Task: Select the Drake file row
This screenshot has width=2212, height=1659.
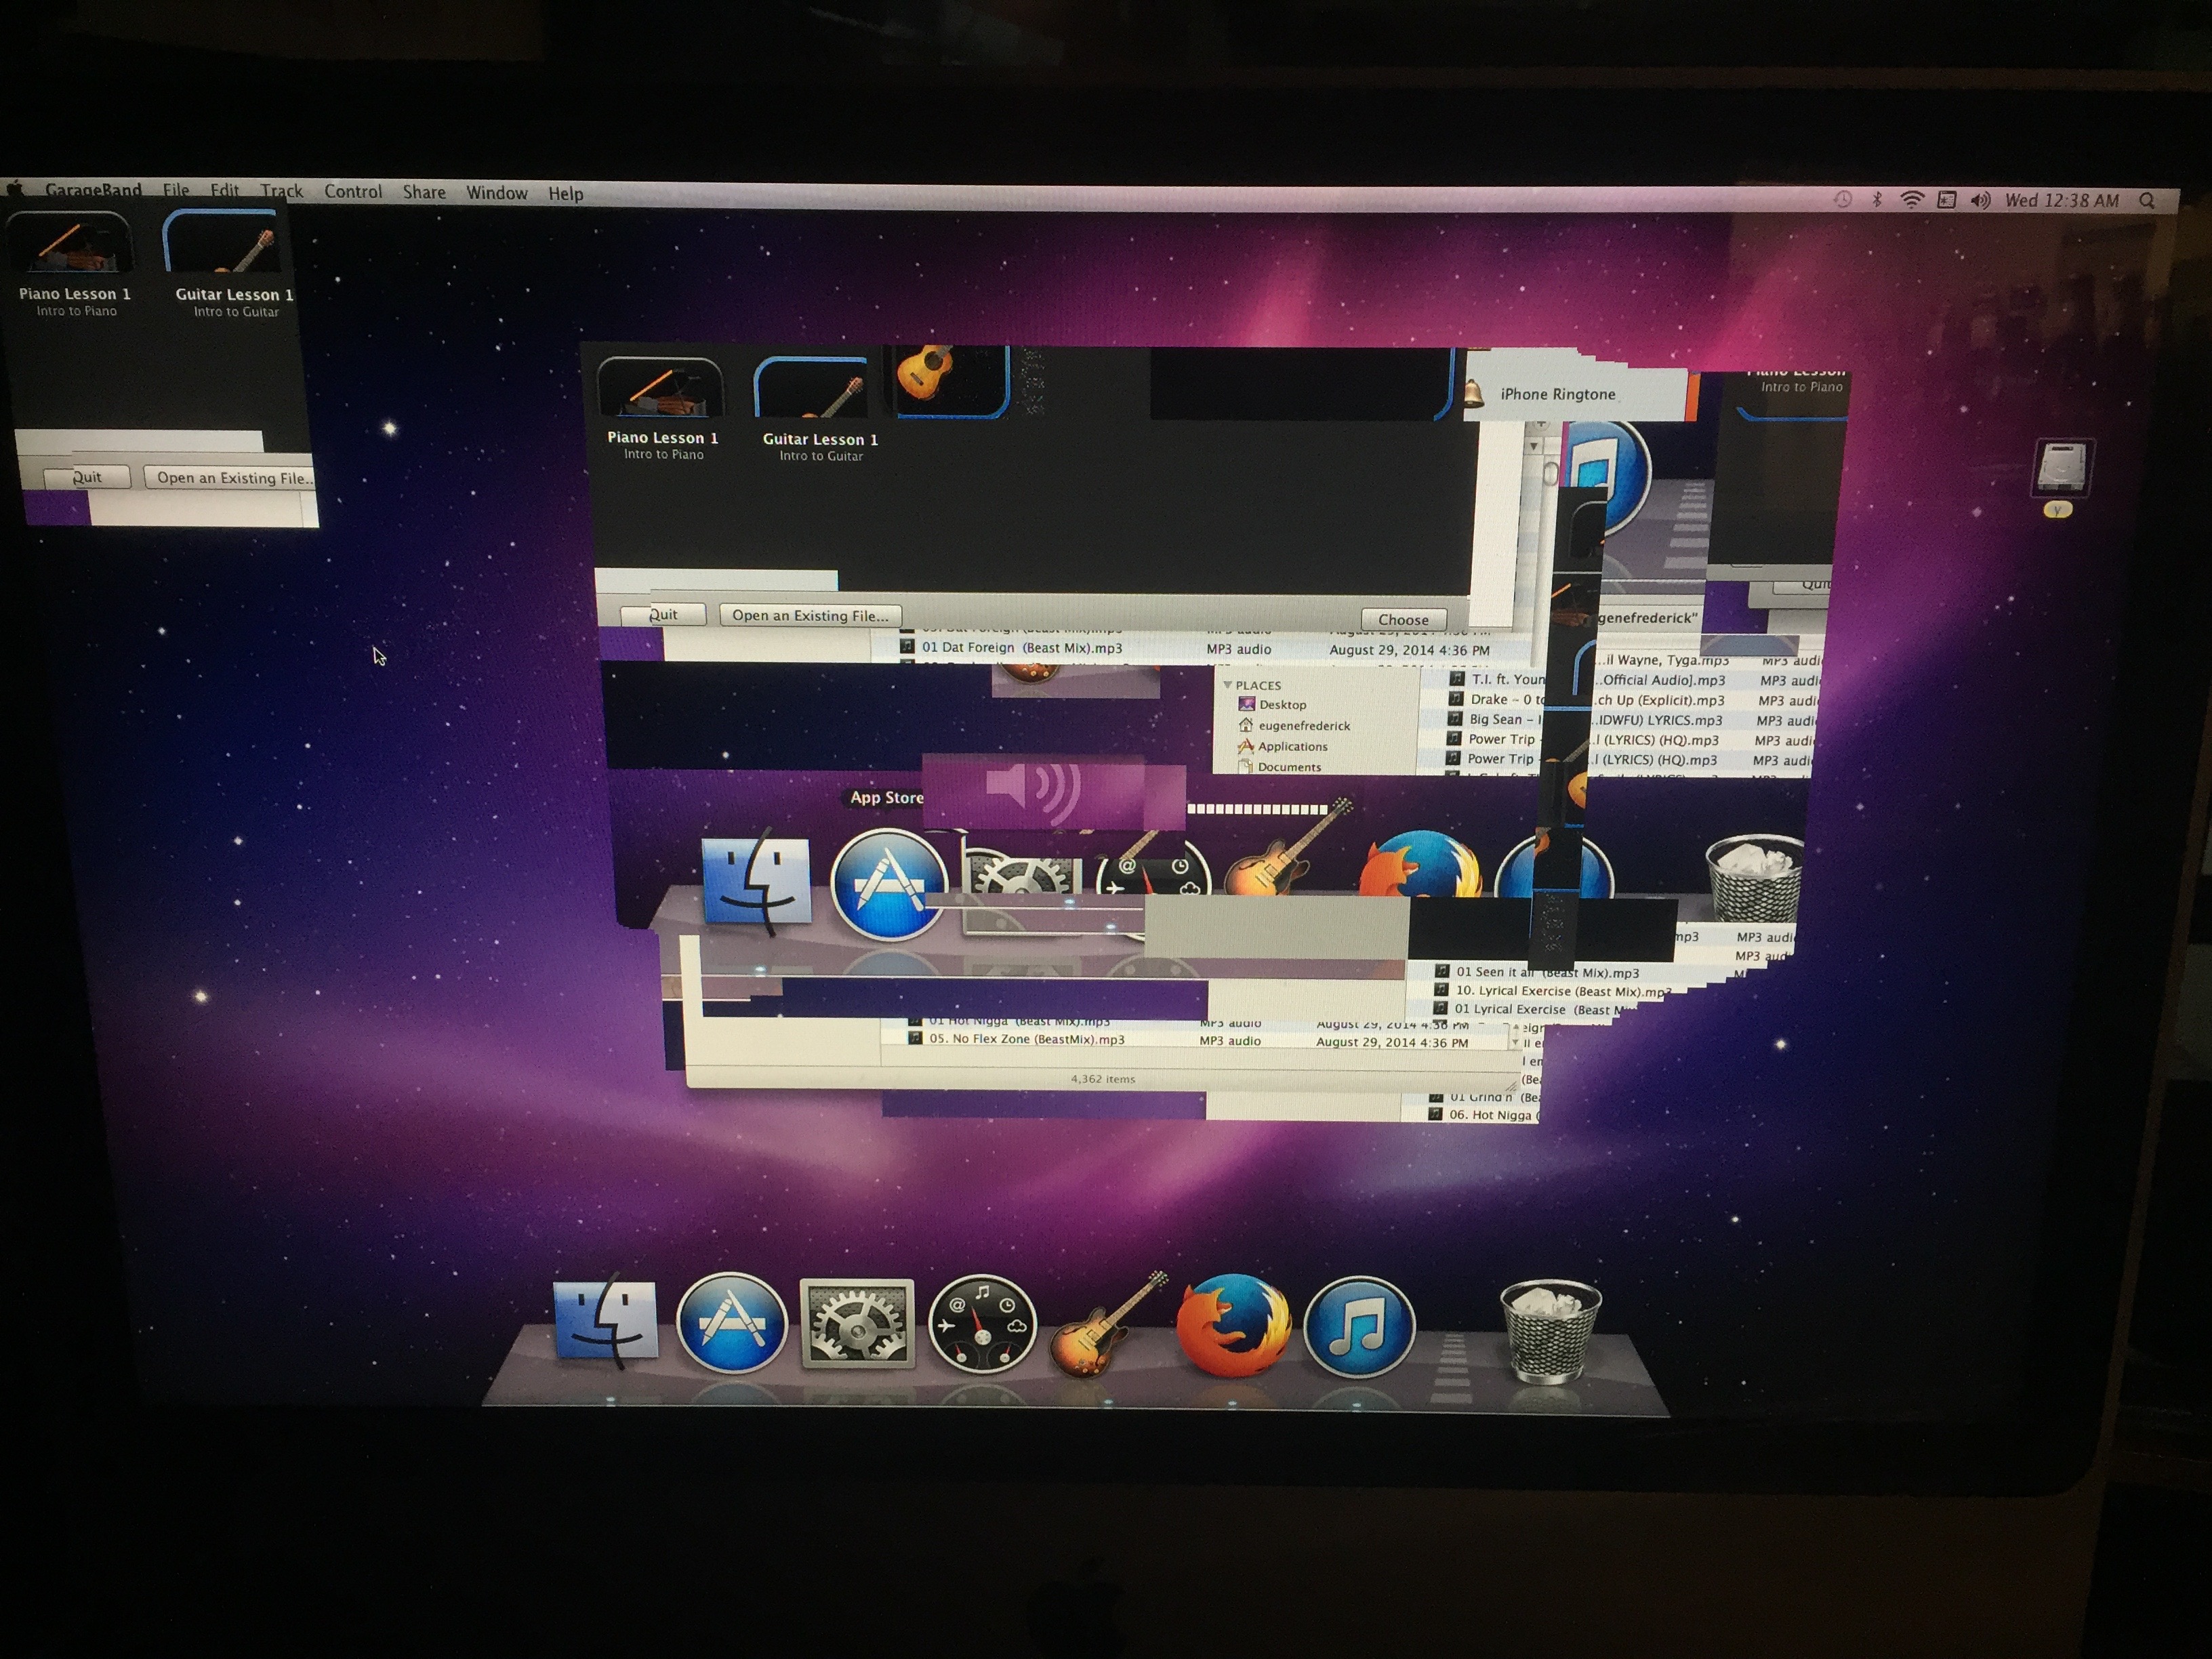Action: [1496, 699]
